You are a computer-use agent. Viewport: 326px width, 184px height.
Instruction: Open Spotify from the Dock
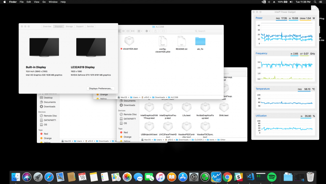pos(272,177)
